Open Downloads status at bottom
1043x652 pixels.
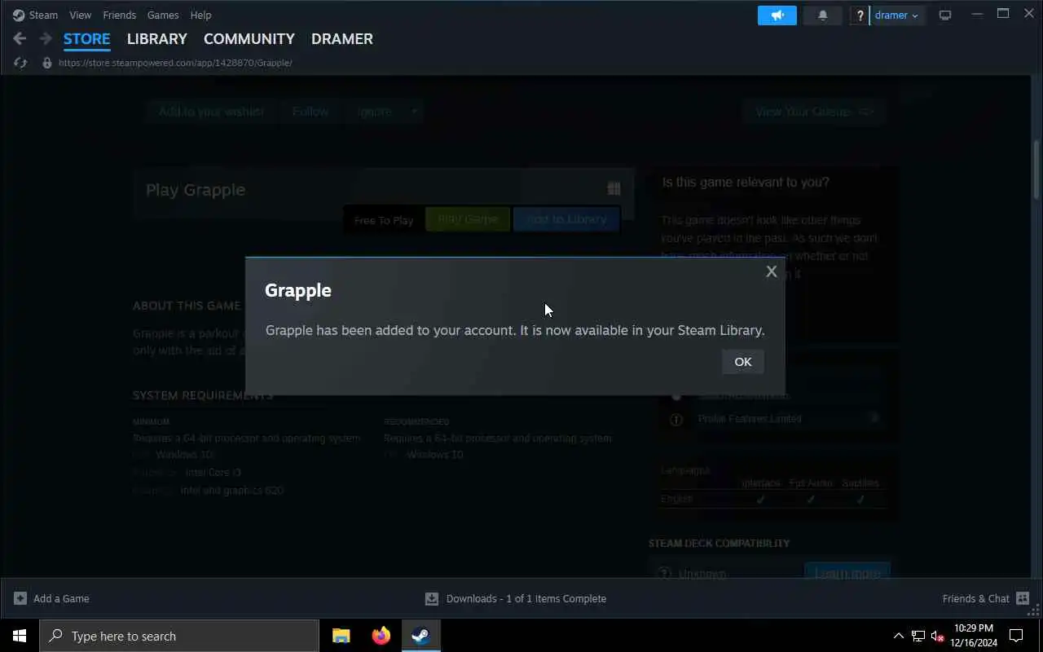(516, 598)
